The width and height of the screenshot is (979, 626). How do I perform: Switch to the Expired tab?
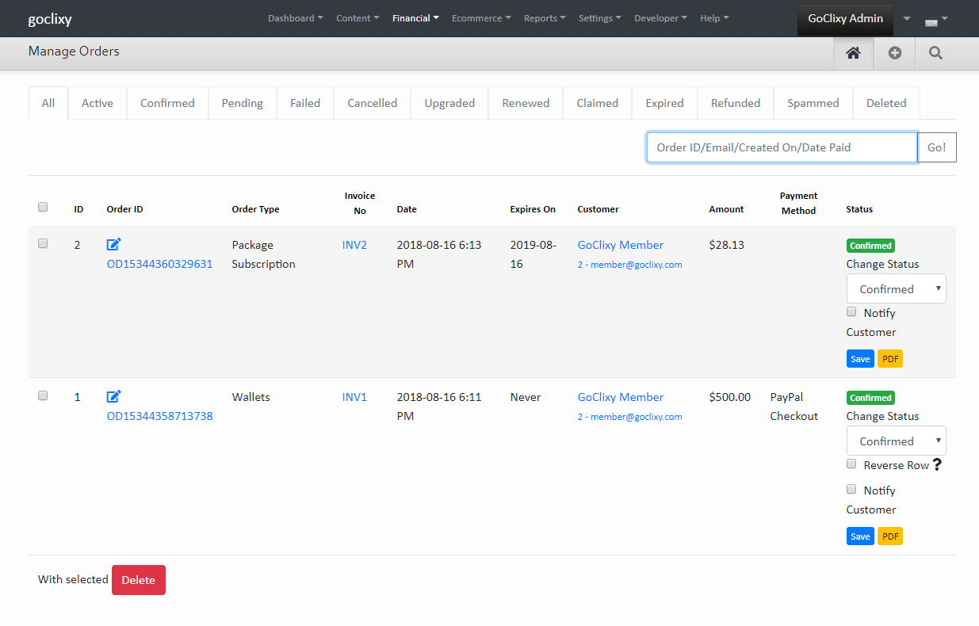pyautogui.click(x=664, y=103)
